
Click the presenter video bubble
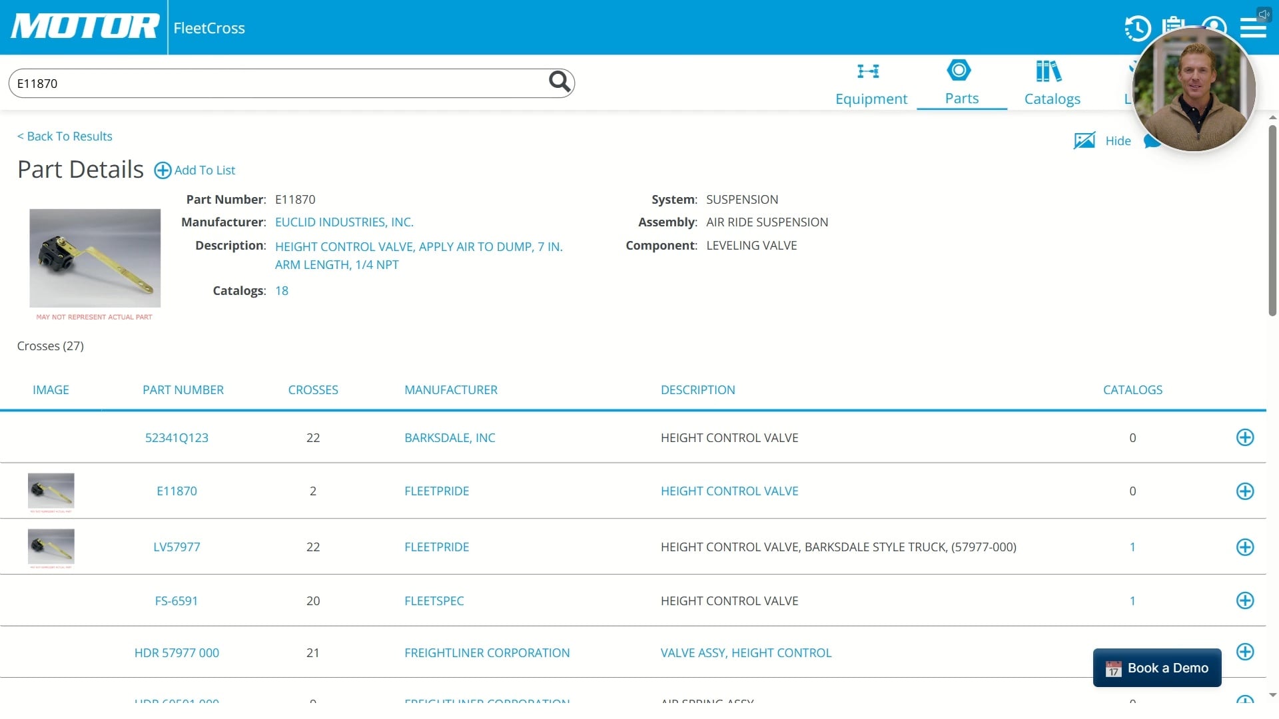point(1194,90)
